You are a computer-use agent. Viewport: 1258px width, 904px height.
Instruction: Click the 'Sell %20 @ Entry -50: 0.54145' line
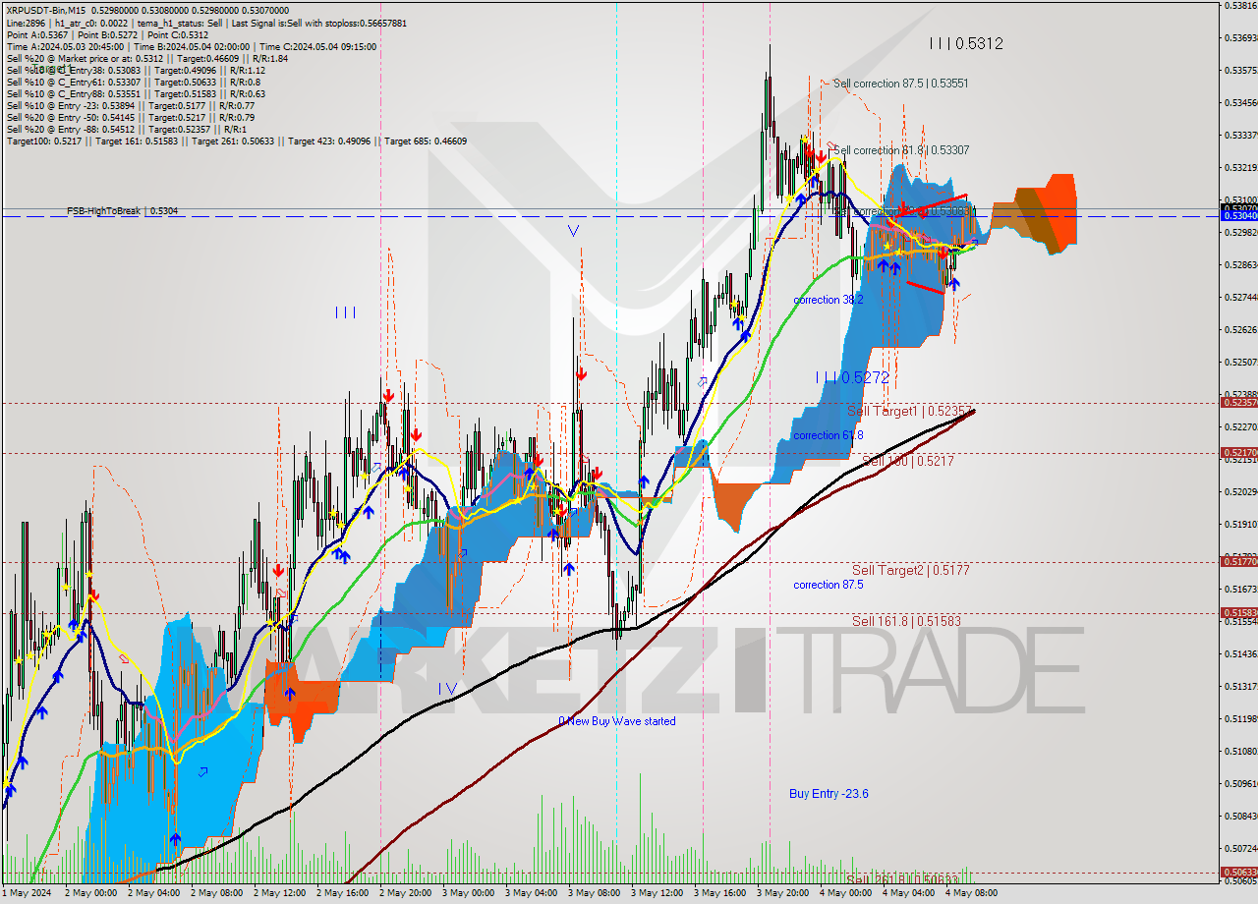(131, 117)
